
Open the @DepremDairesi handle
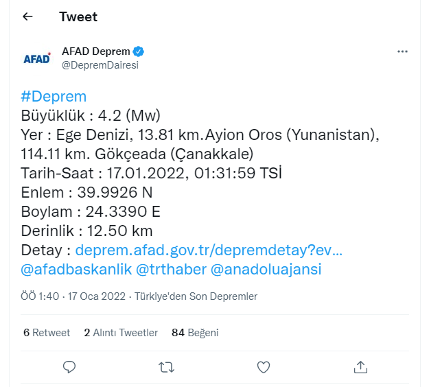(x=100, y=64)
